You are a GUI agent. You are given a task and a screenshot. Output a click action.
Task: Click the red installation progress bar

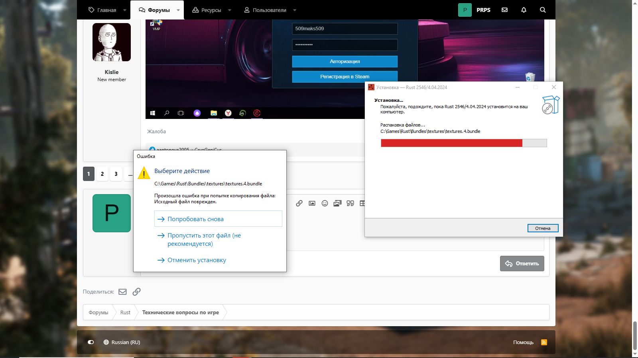pos(451,143)
